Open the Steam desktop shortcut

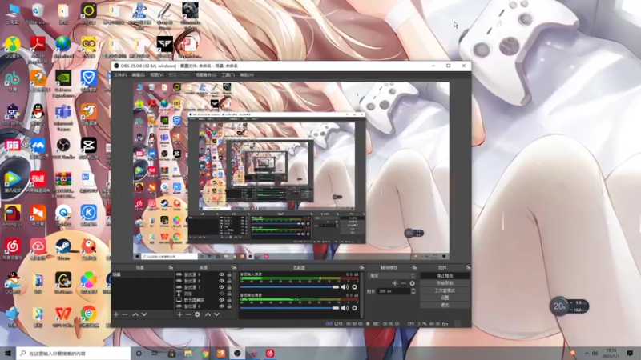(x=63, y=249)
